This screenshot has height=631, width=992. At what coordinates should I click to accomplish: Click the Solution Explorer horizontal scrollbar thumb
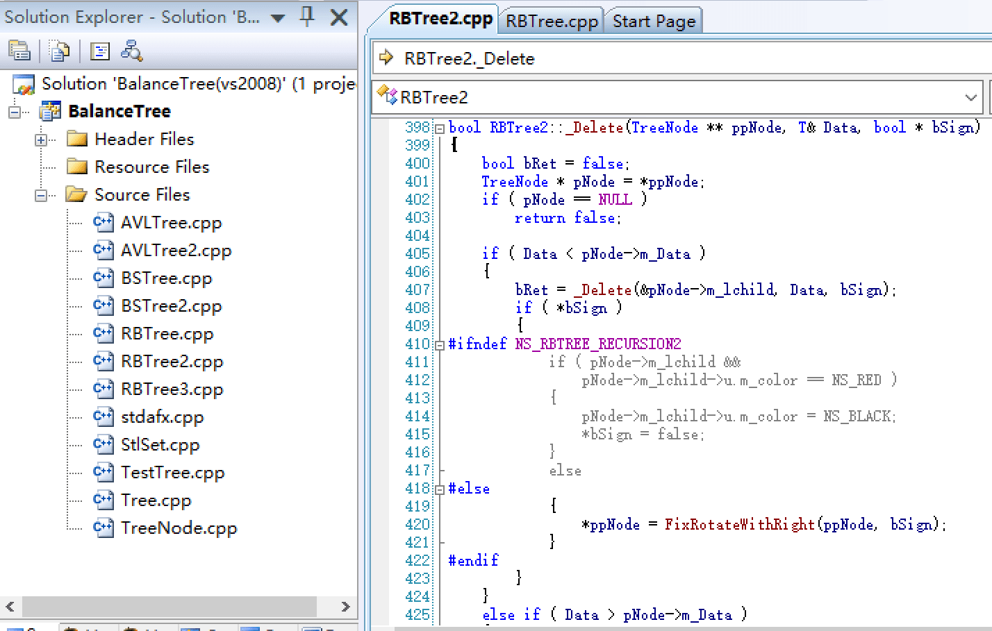click(x=170, y=607)
